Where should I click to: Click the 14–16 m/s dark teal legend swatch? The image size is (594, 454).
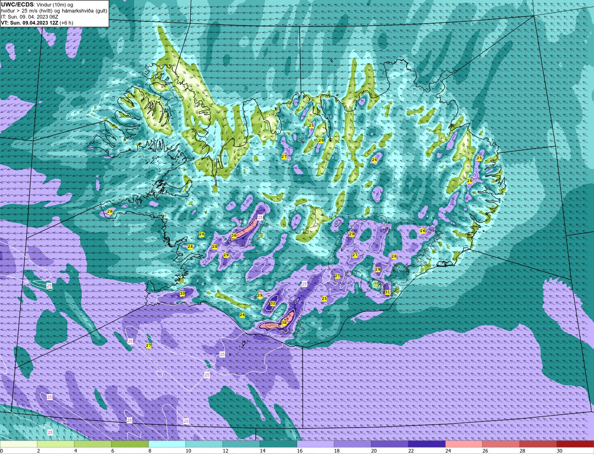(x=278, y=444)
